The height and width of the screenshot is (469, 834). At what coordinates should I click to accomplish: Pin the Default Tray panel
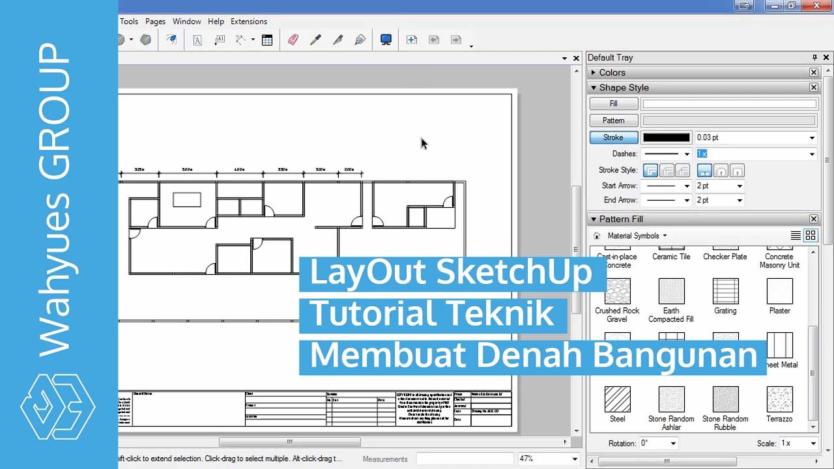coord(814,57)
